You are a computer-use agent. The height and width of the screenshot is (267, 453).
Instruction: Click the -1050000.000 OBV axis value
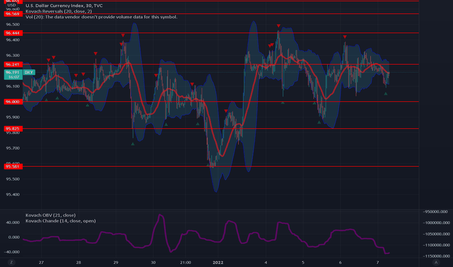[436, 234]
